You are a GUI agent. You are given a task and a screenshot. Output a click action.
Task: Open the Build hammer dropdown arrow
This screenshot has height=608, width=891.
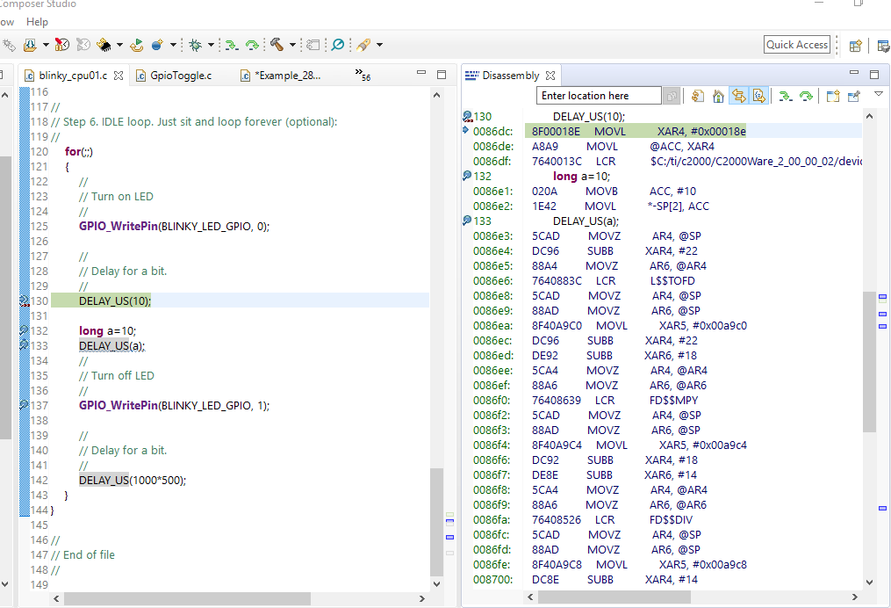click(292, 45)
